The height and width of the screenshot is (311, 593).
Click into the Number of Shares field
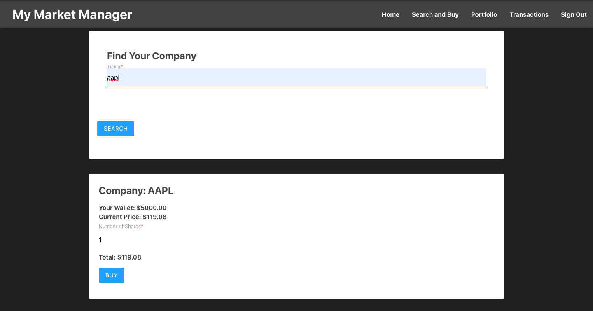(296, 240)
